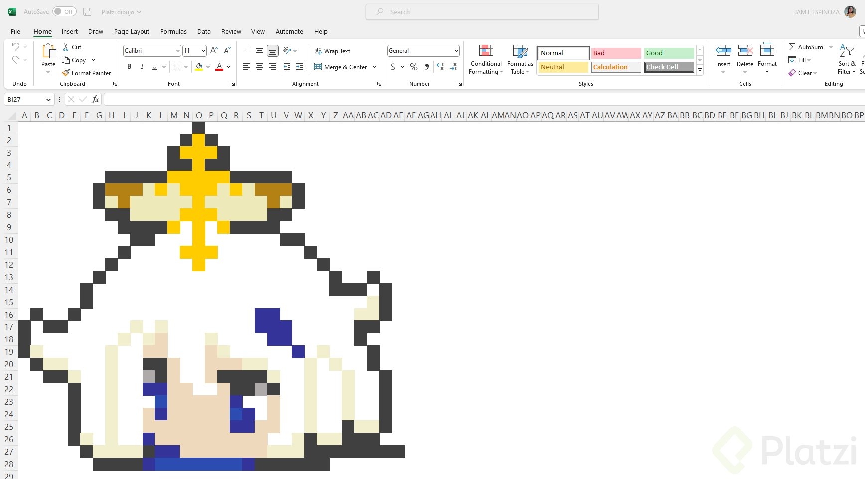Apply accounting dollar number format
Image resolution: width=865 pixels, height=479 pixels.
point(393,67)
